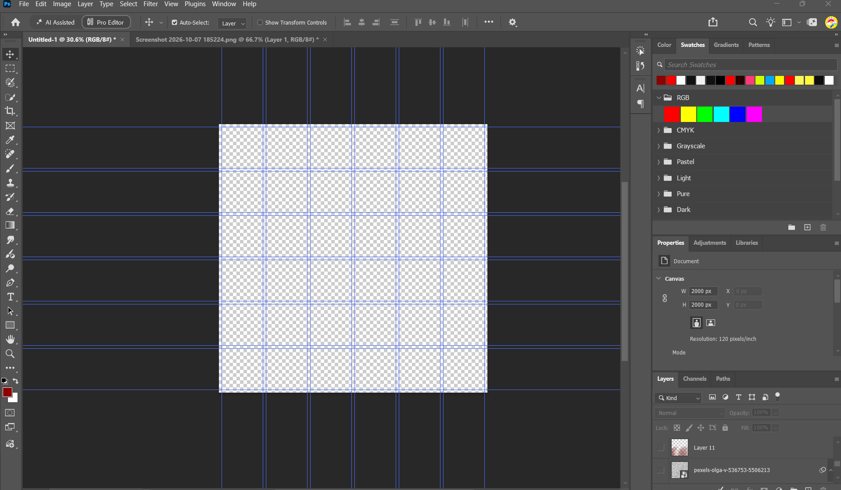The height and width of the screenshot is (490, 841).
Task: Select the Crop tool
Action: click(x=10, y=111)
